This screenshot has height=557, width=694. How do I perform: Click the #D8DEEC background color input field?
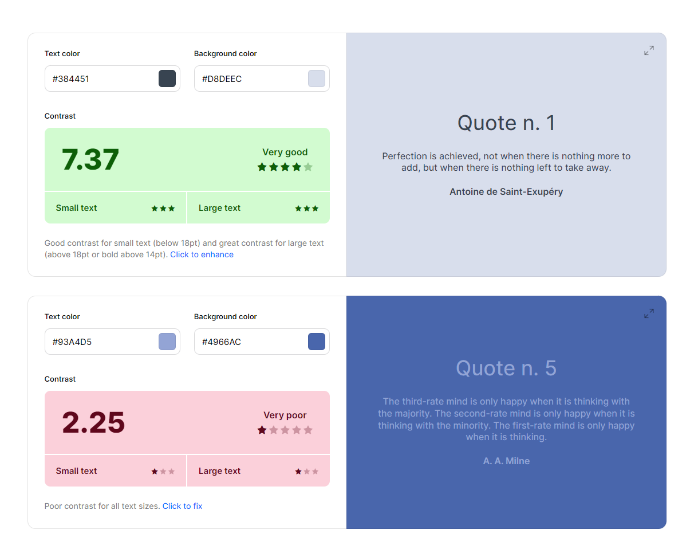tap(262, 79)
